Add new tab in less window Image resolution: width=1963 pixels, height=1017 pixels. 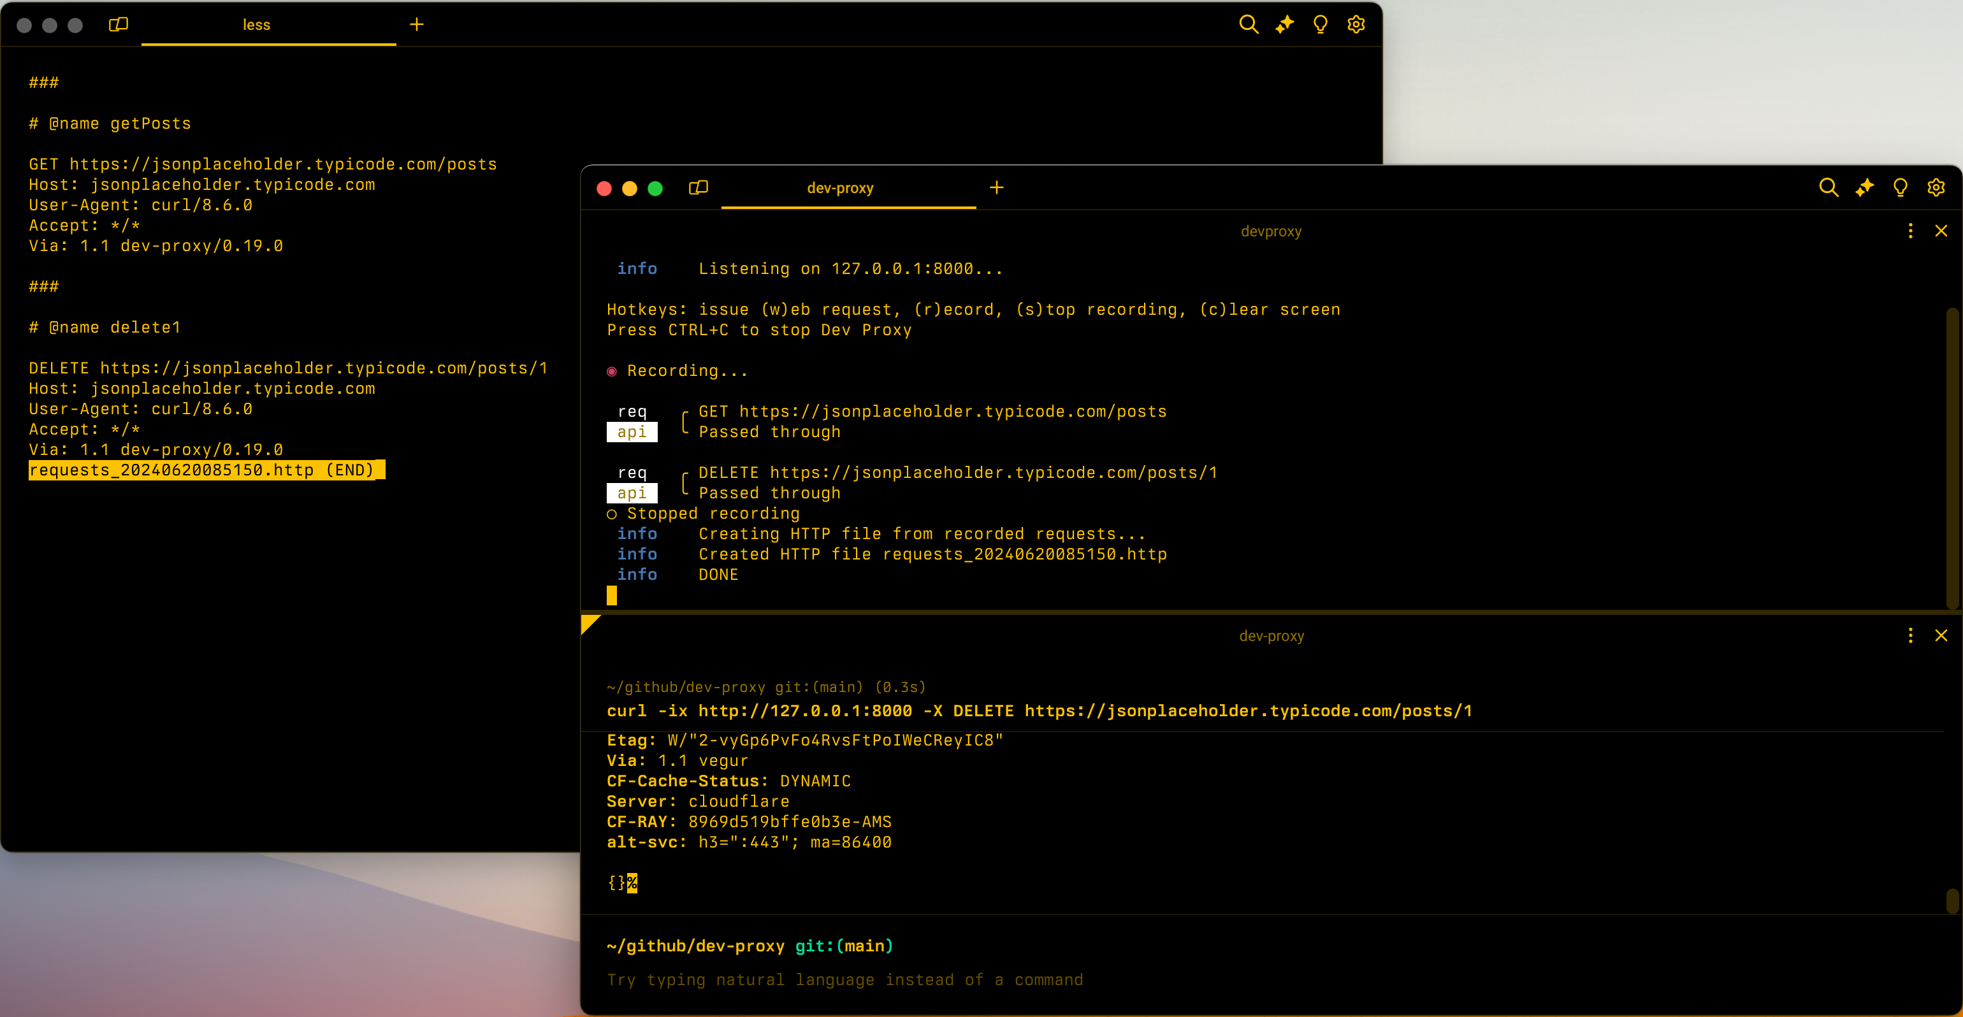click(x=416, y=24)
